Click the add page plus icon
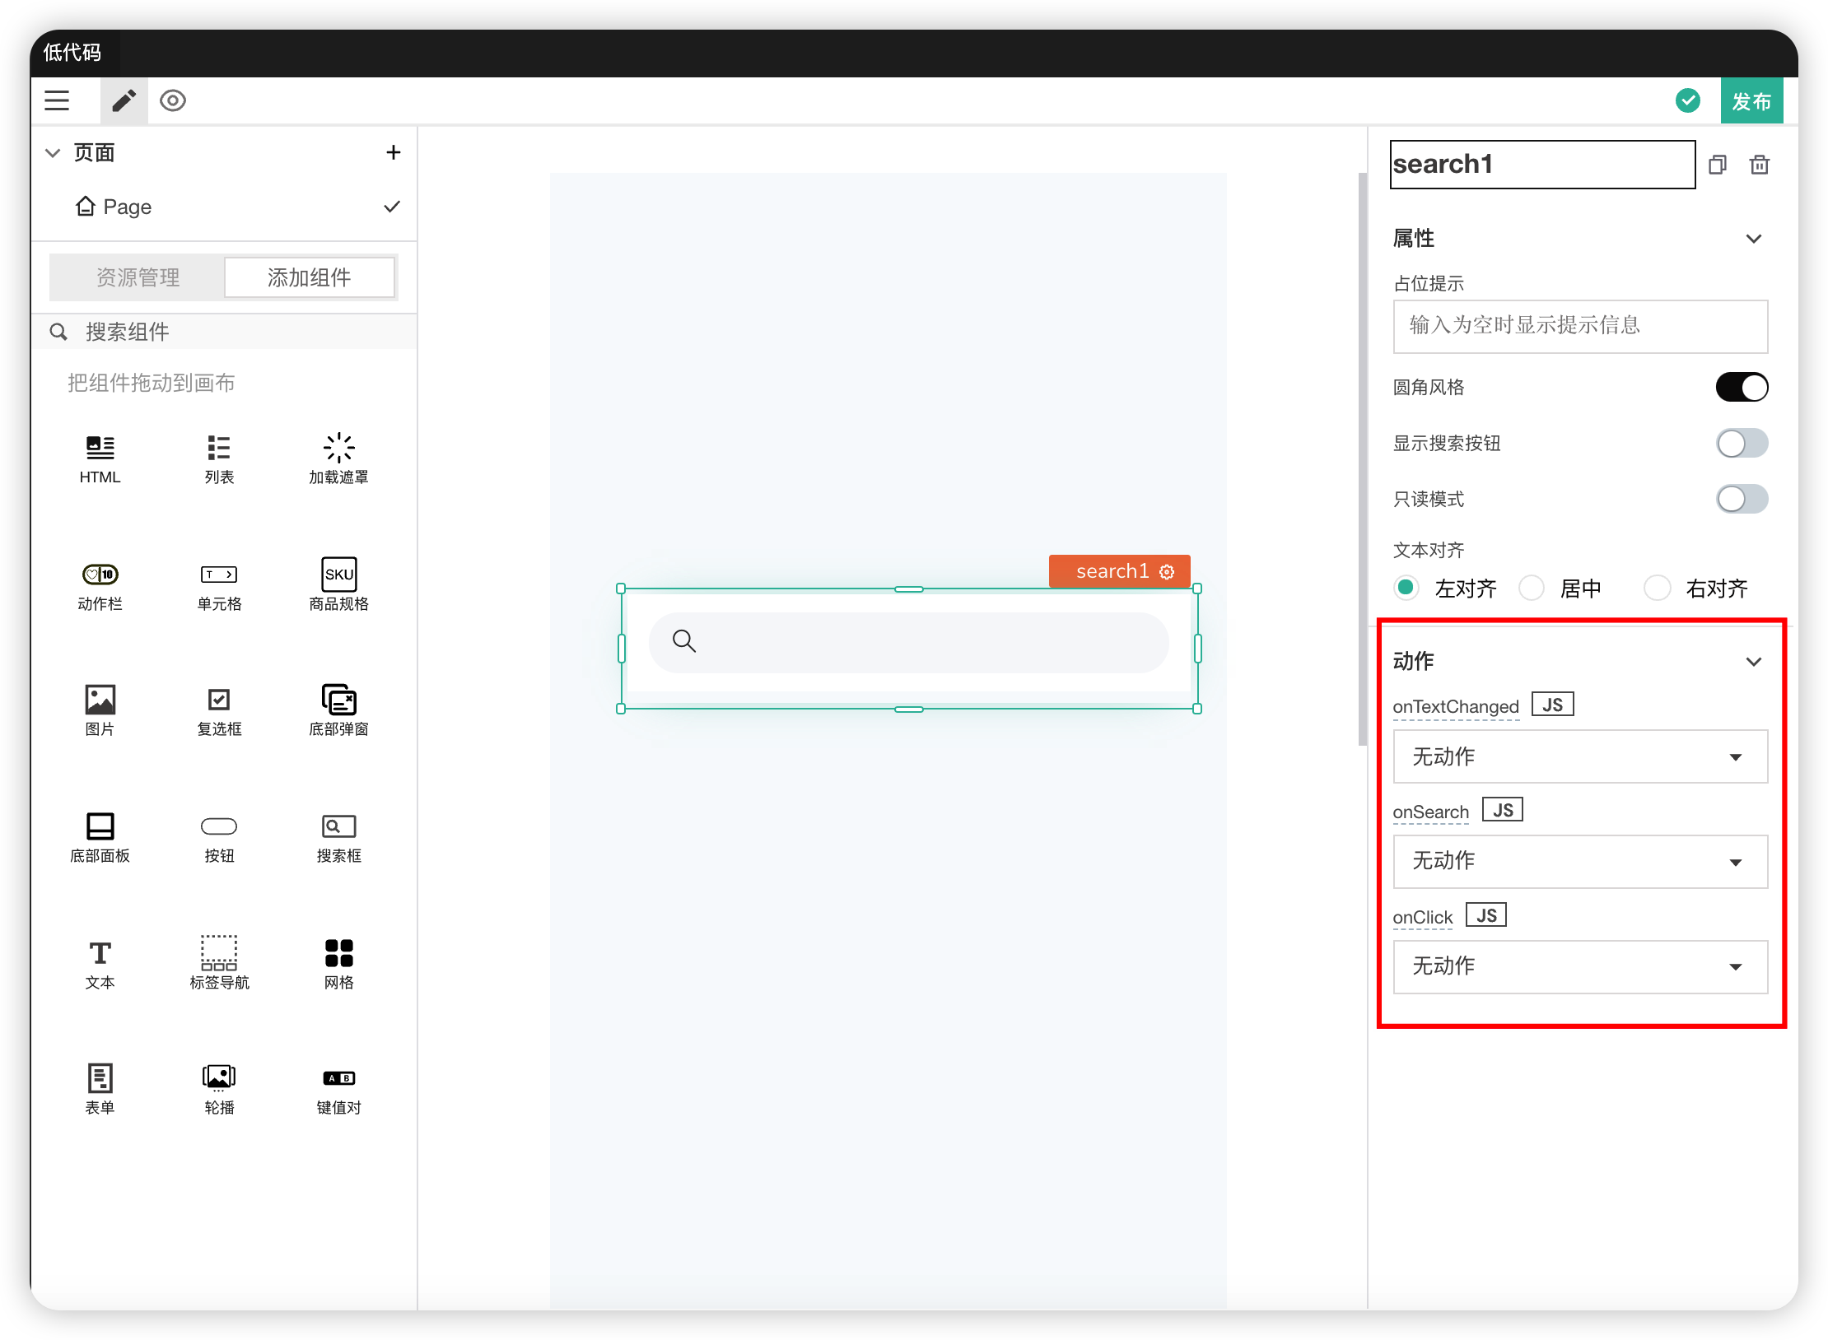1828x1340 pixels. pyautogui.click(x=394, y=152)
